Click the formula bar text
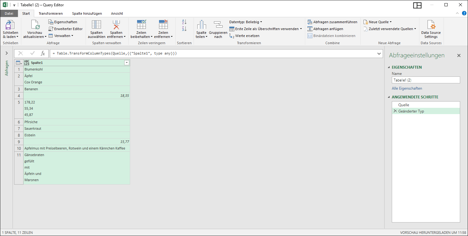This screenshot has height=236, width=468. [x=115, y=54]
